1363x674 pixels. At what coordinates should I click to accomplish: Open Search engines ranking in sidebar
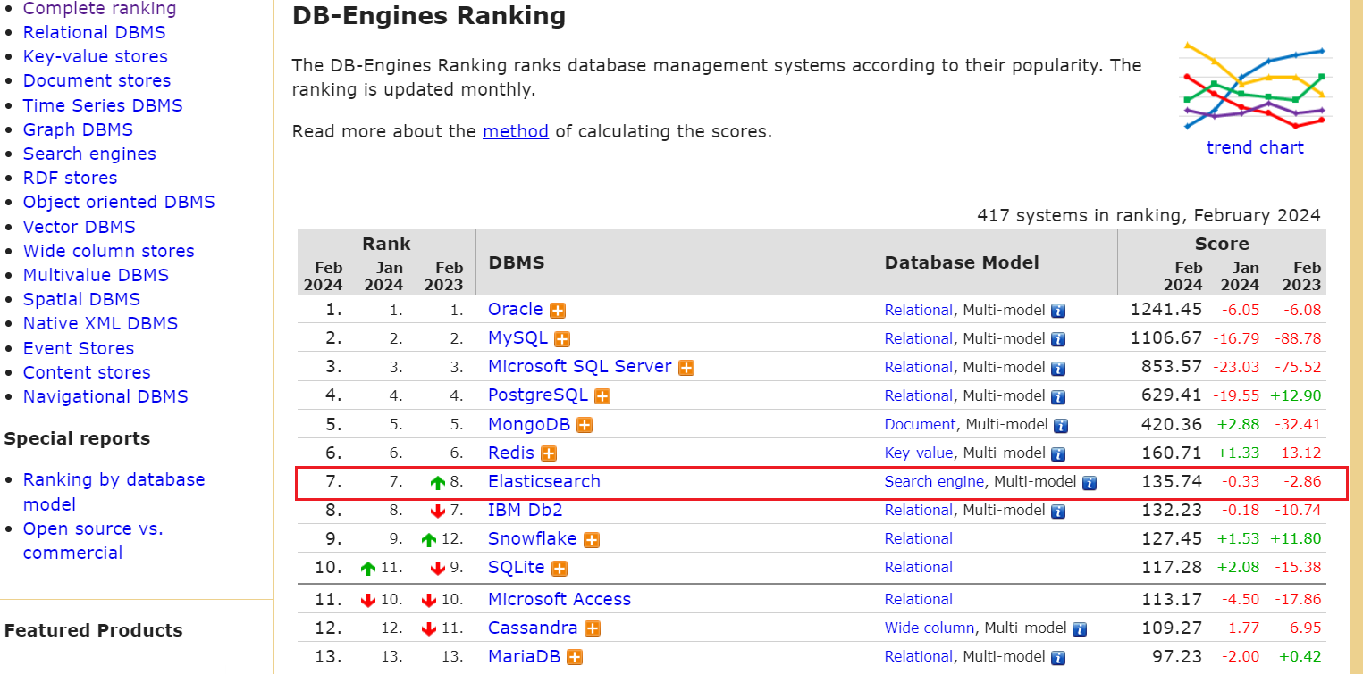[89, 154]
